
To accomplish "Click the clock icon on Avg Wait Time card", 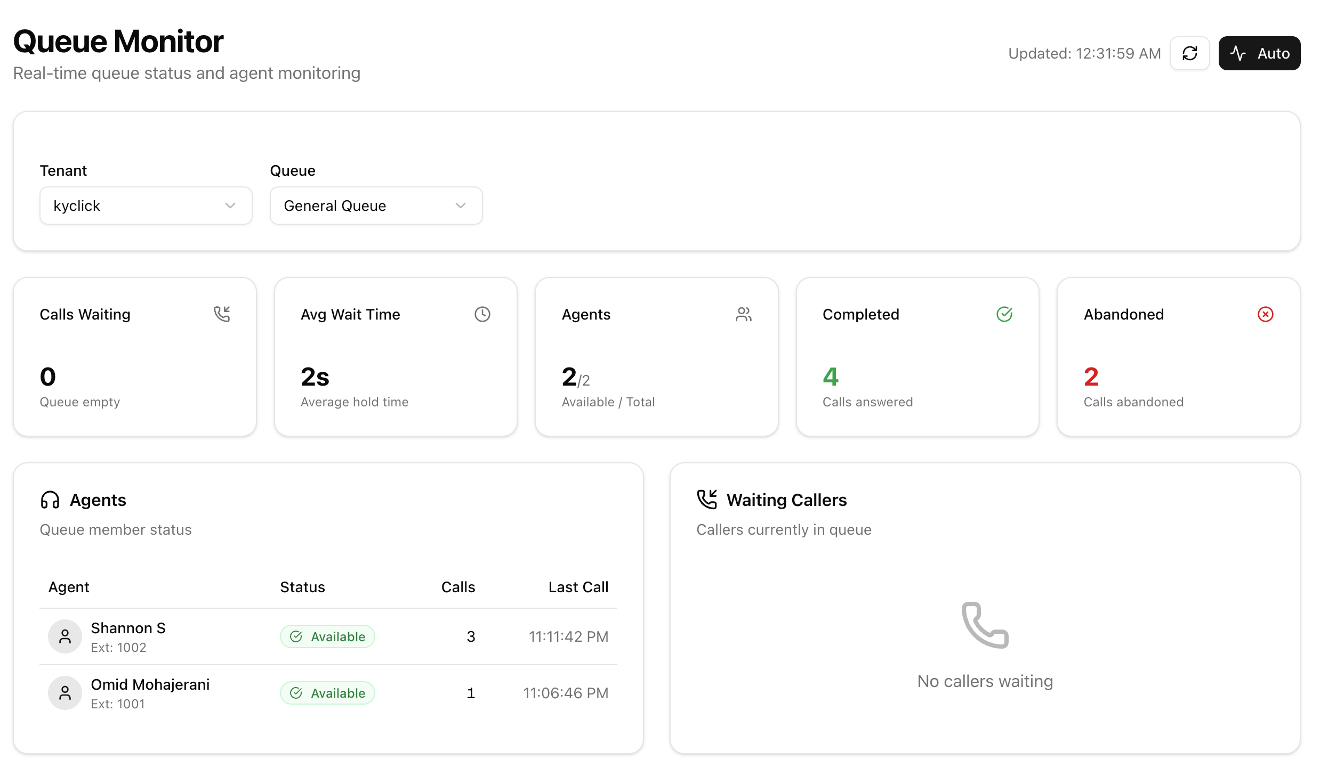I will (x=482, y=314).
